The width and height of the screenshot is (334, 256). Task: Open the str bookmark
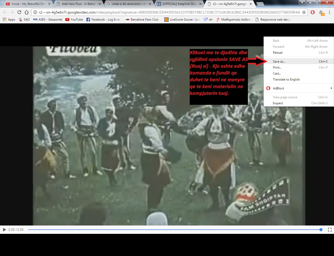click(x=208, y=20)
